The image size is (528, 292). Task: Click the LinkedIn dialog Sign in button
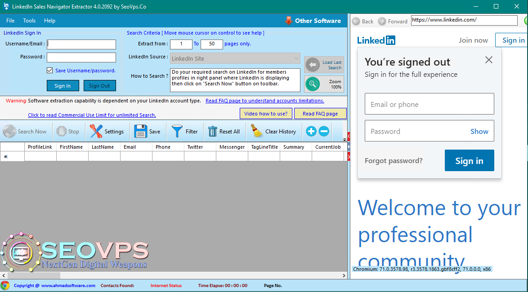coord(470,160)
